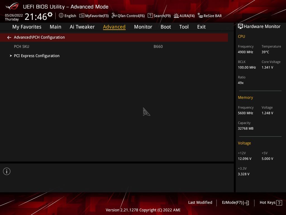The width and height of the screenshot is (286, 215).
Task: Click the PCH SKU label
Action: click(x=22, y=46)
